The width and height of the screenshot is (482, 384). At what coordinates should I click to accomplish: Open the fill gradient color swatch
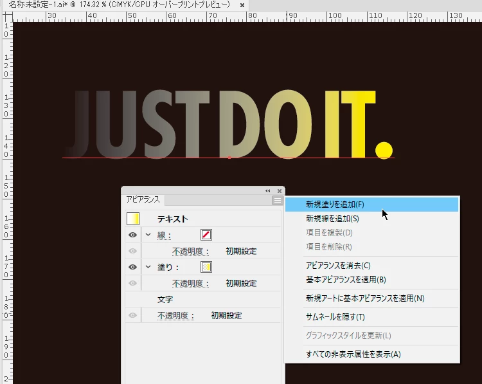pos(206,267)
